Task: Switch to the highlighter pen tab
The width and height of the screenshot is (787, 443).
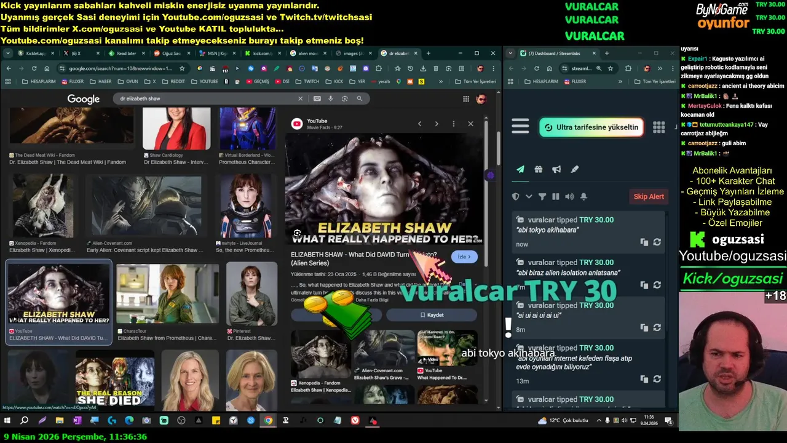Action: [575, 169]
